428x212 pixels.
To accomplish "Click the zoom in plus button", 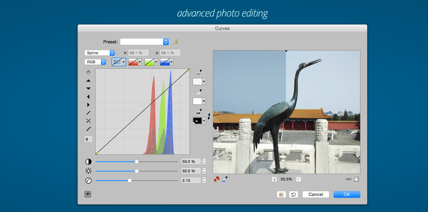I will coord(274,179).
